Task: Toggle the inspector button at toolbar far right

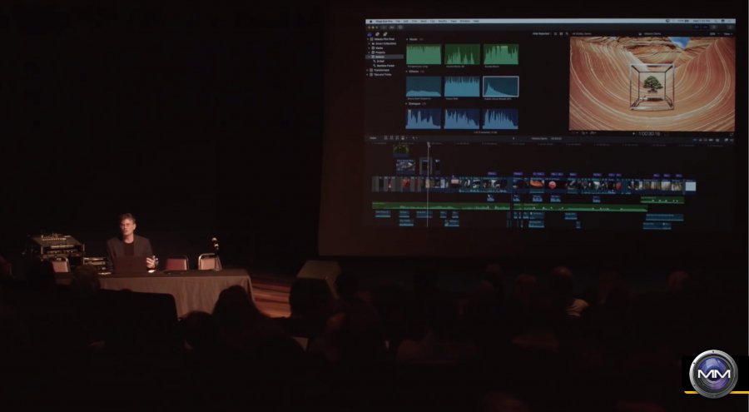Action: [x=730, y=27]
